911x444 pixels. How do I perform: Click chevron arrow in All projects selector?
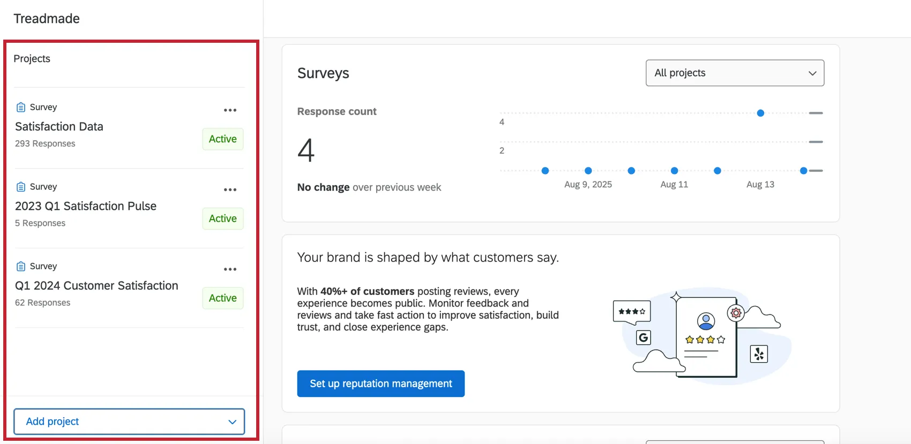[x=812, y=73]
